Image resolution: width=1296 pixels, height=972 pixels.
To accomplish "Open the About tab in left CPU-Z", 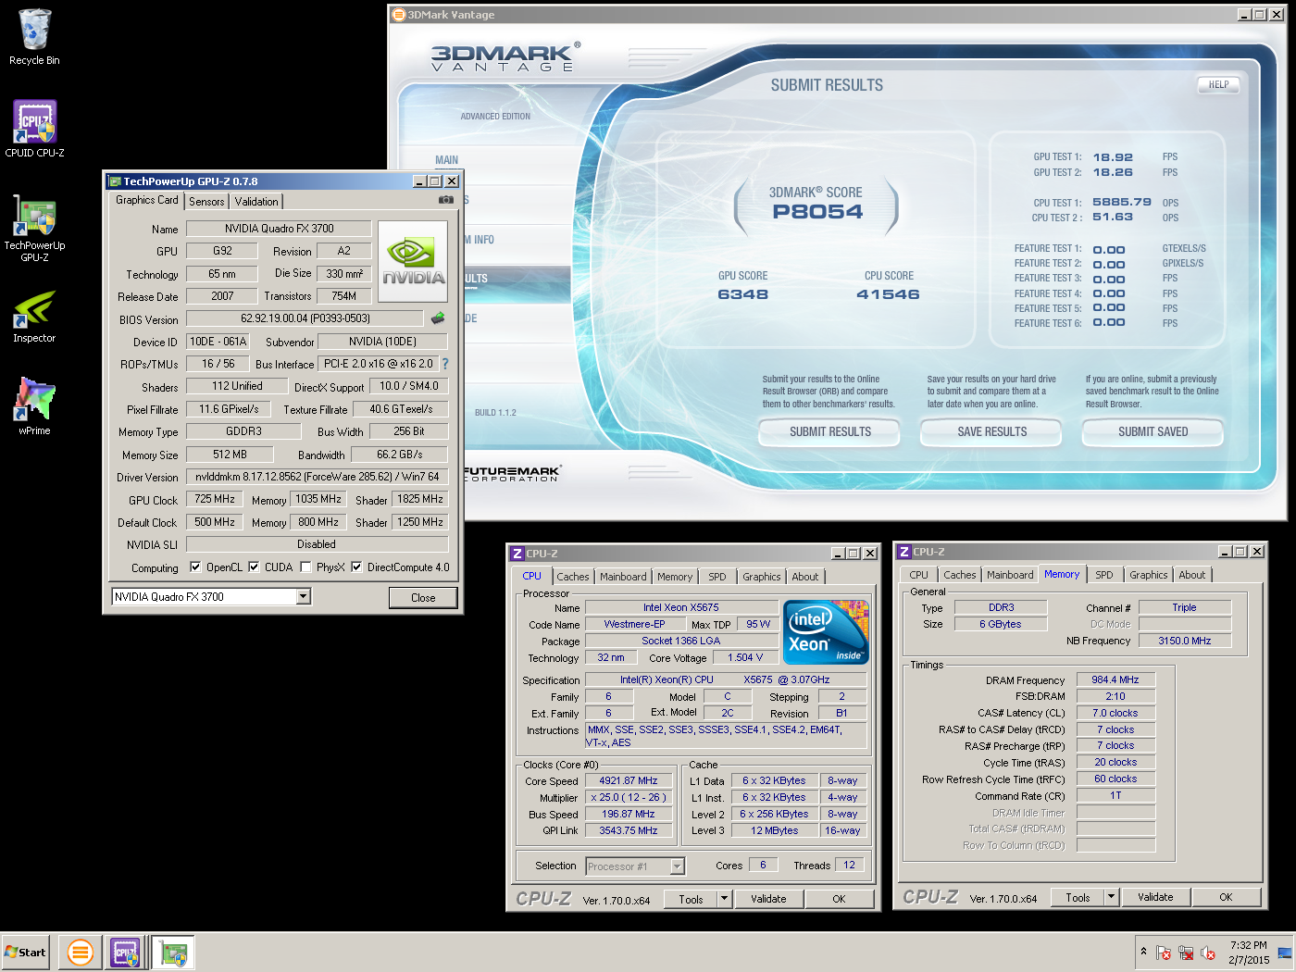I will tap(804, 577).
